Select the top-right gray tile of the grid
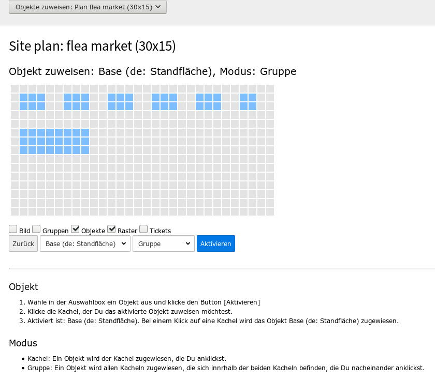Viewport: 435px width, 381px height. [270, 88]
